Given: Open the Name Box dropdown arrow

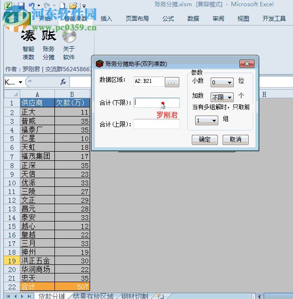Looking at the screenshot, I should pos(20,82).
